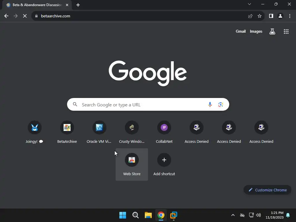Viewport: 296px width, 222px height.
Task: Click the disabled forward arrow
Action: (x=16, y=16)
